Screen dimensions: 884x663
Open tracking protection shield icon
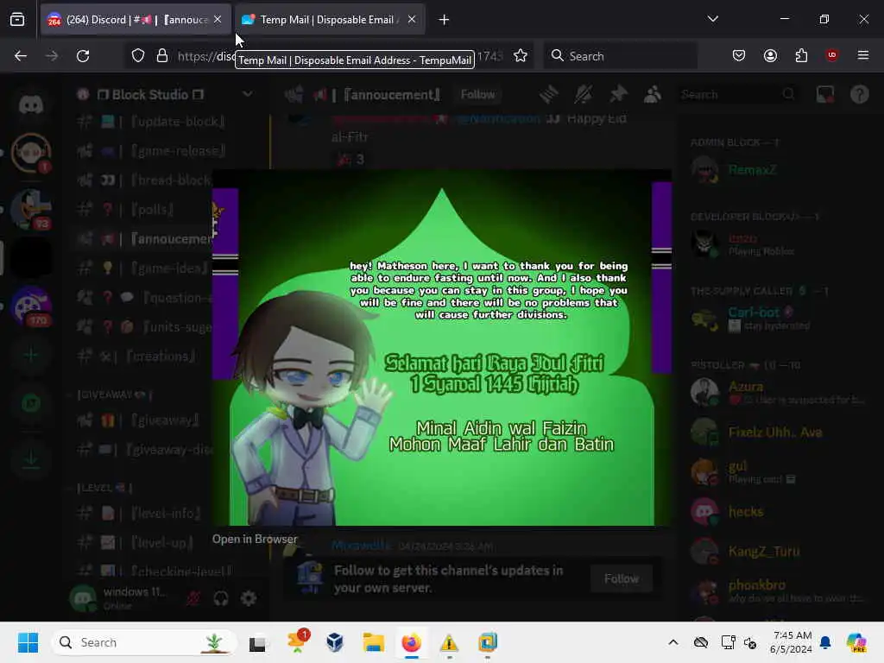click(138, 56)
